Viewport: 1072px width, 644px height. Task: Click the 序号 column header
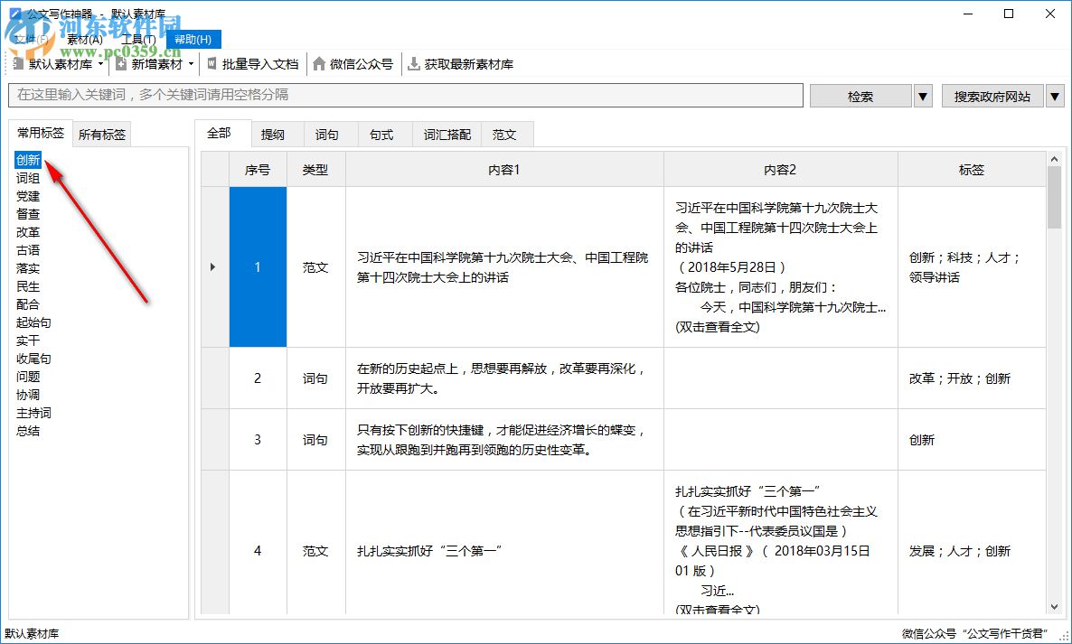(x=258, y=170)
